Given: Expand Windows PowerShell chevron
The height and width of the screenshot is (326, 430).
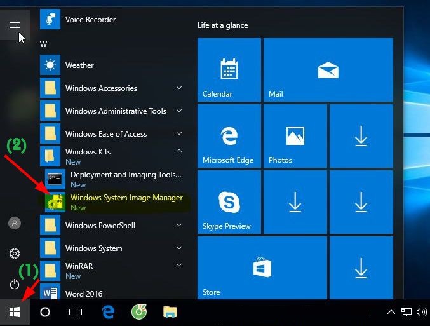Looking at the screenshot, I should [179, 225].
